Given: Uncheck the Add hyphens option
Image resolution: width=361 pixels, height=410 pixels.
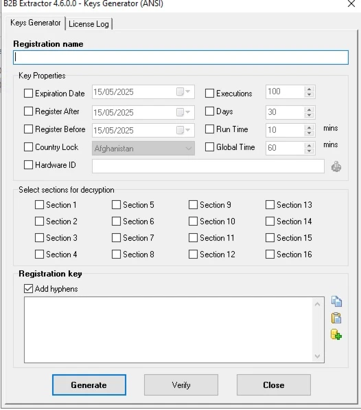Looking at the screenshot, I should [x=28, y=289].
